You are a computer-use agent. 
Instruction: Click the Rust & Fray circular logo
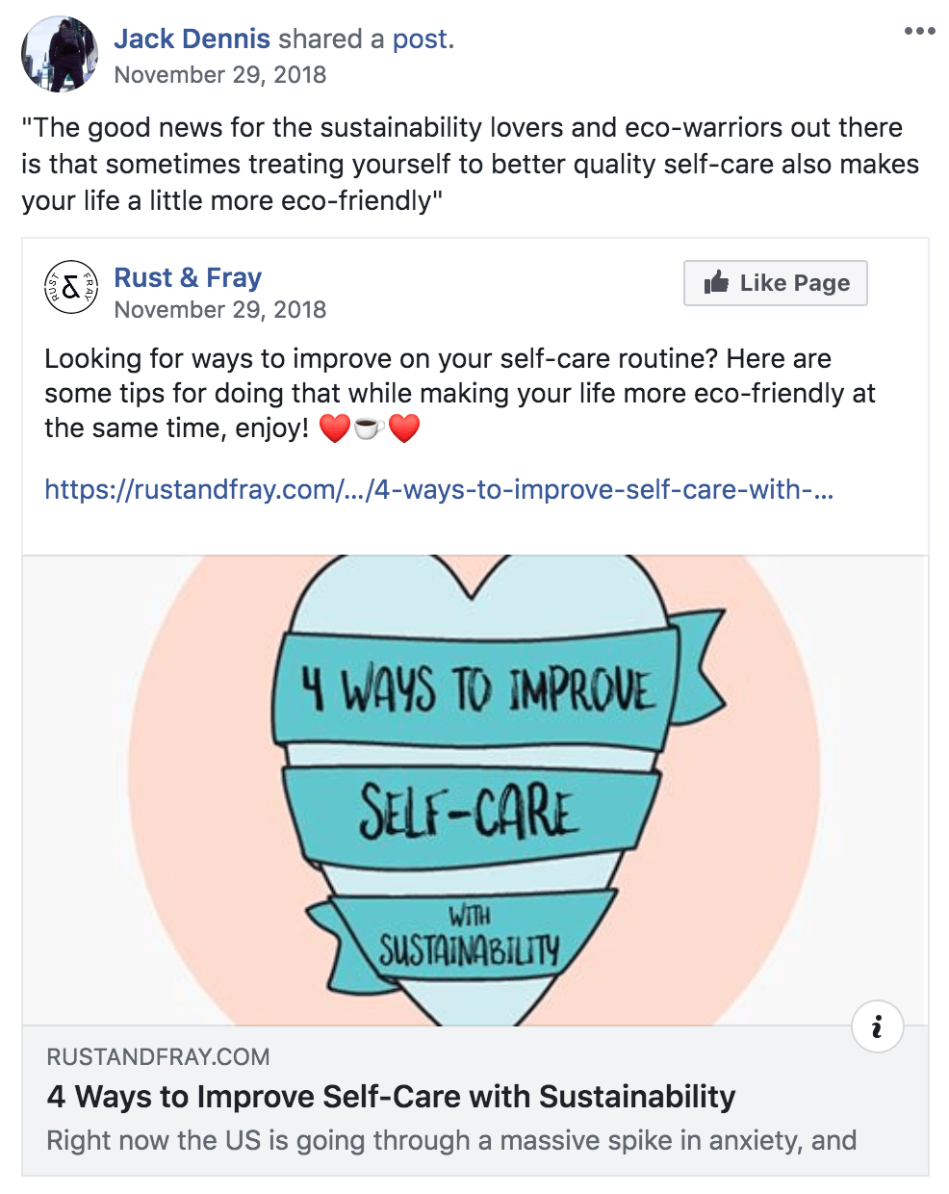click(x=70, y=287)
